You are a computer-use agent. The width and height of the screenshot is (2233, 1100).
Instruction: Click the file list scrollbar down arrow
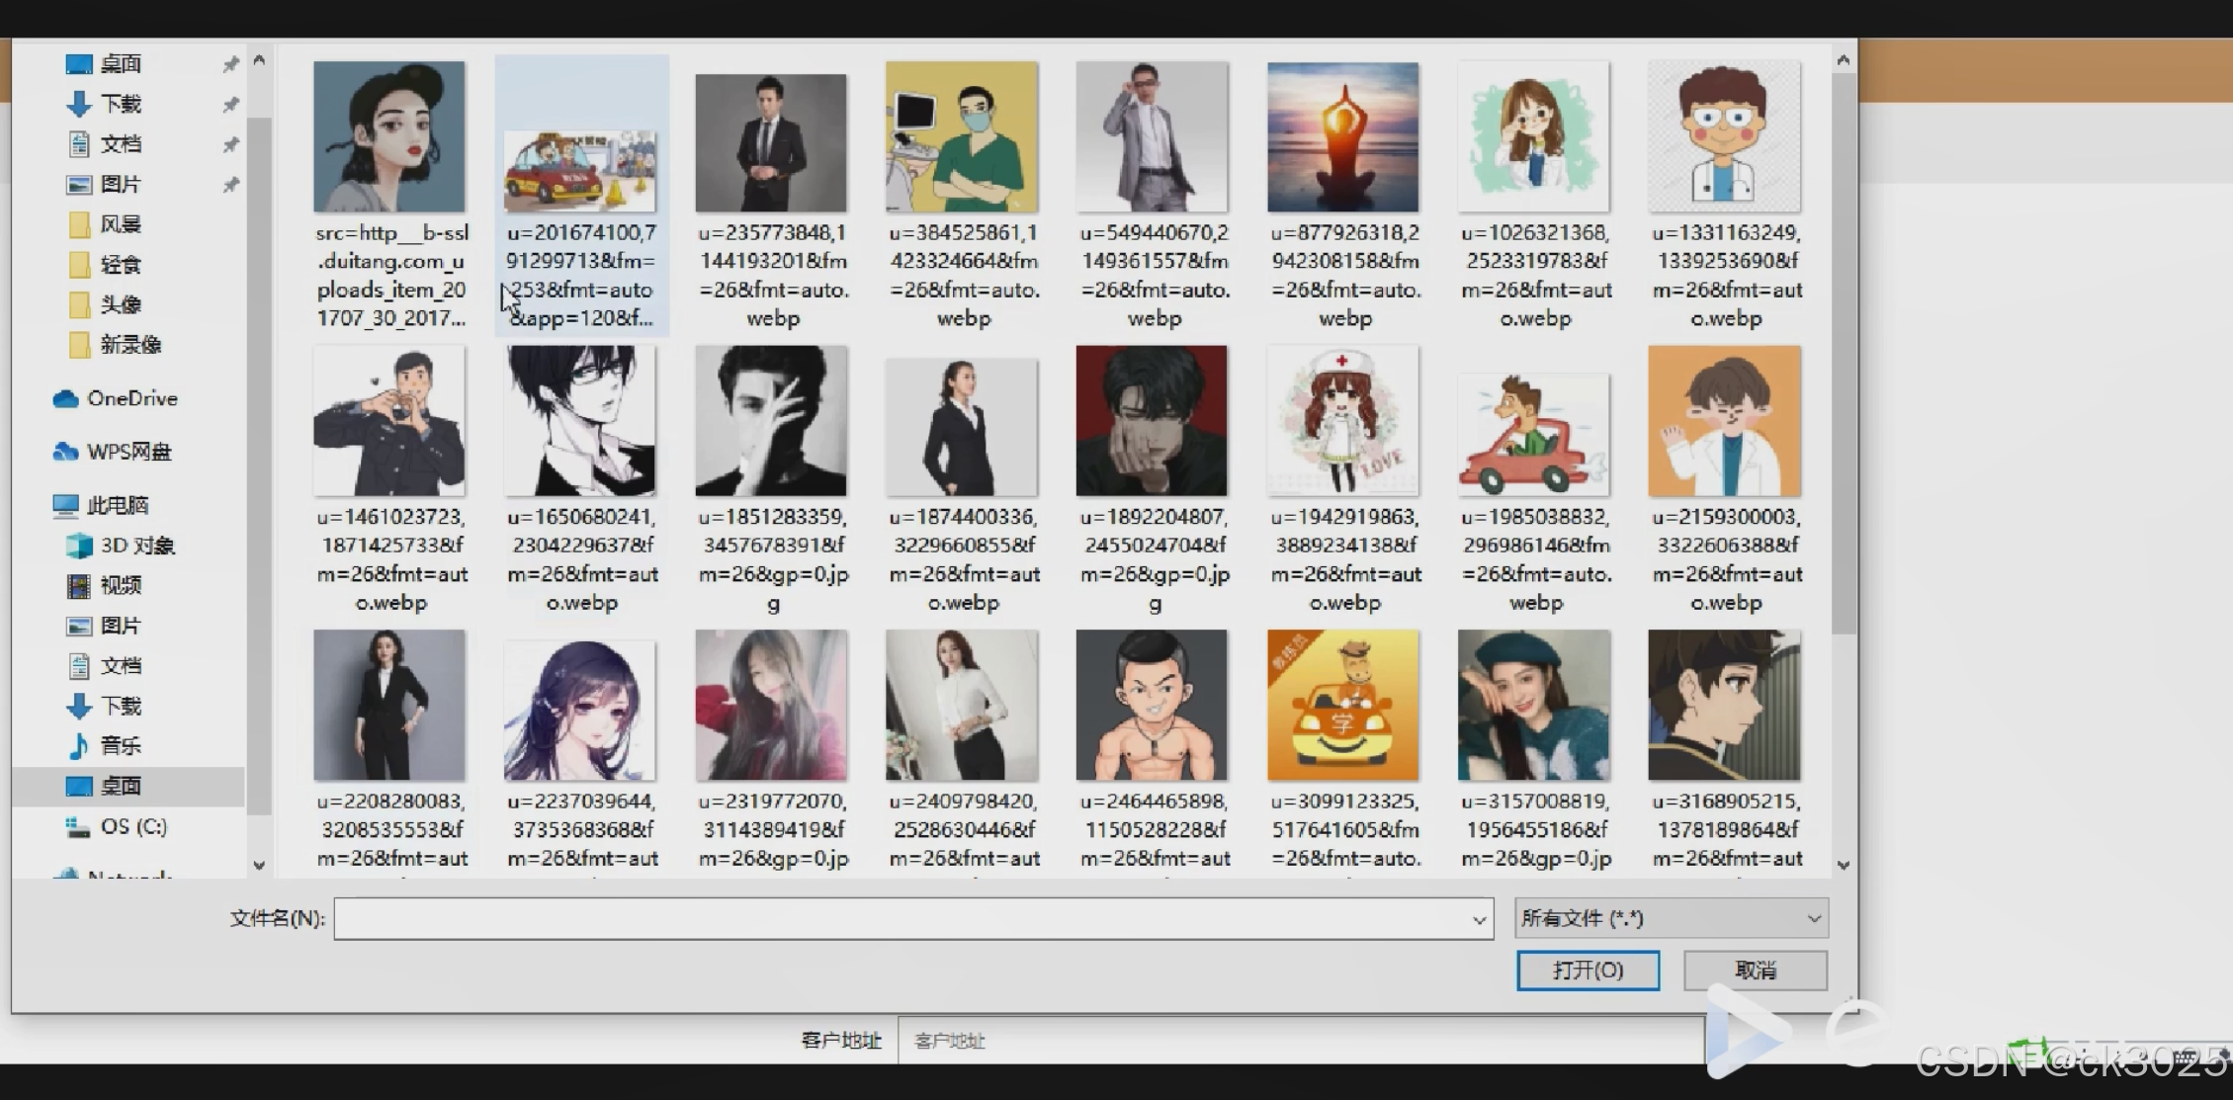coord(1844,865)
